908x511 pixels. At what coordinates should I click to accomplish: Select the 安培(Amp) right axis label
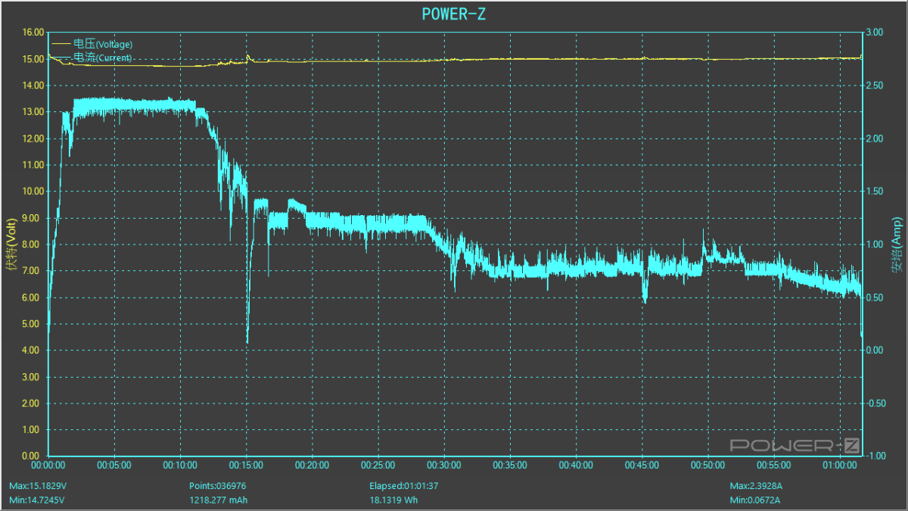896,244
